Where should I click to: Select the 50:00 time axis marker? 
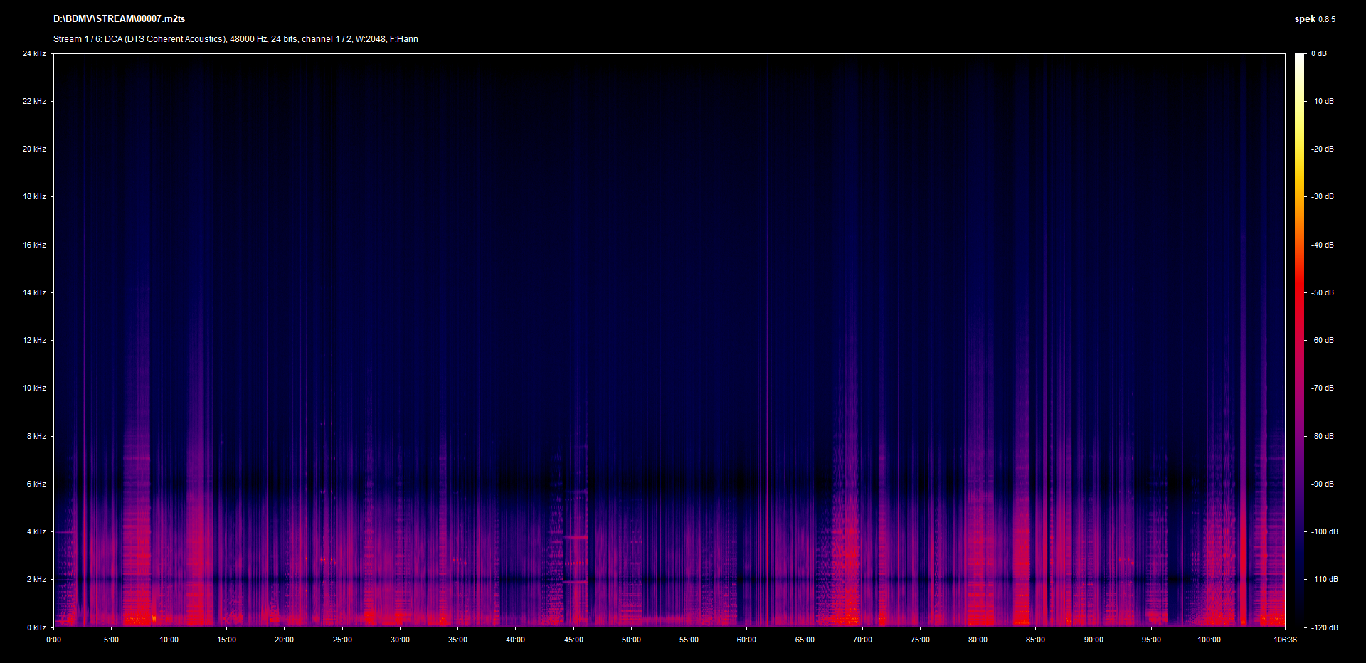pyautogui.click(x=631, y=640)
